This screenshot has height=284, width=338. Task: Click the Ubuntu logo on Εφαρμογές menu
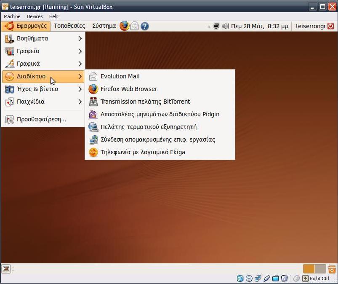point(9,26)
